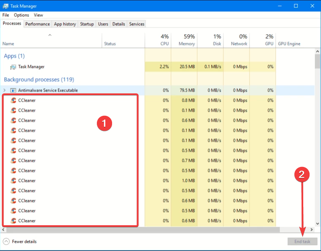Select the Processes tab

tap(12, 24)
